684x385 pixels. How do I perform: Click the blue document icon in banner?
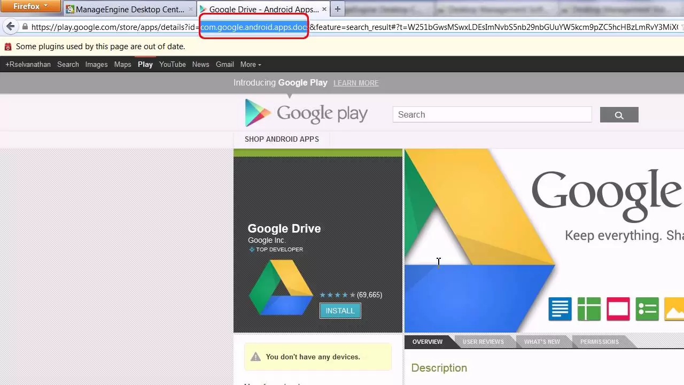[x=560, y=310]
